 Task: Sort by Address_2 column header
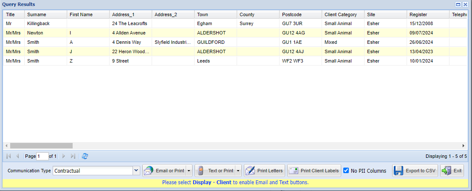(x=173, y=14)
